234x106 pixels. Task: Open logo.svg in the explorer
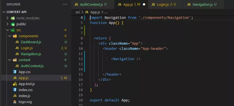pos(25,102)
